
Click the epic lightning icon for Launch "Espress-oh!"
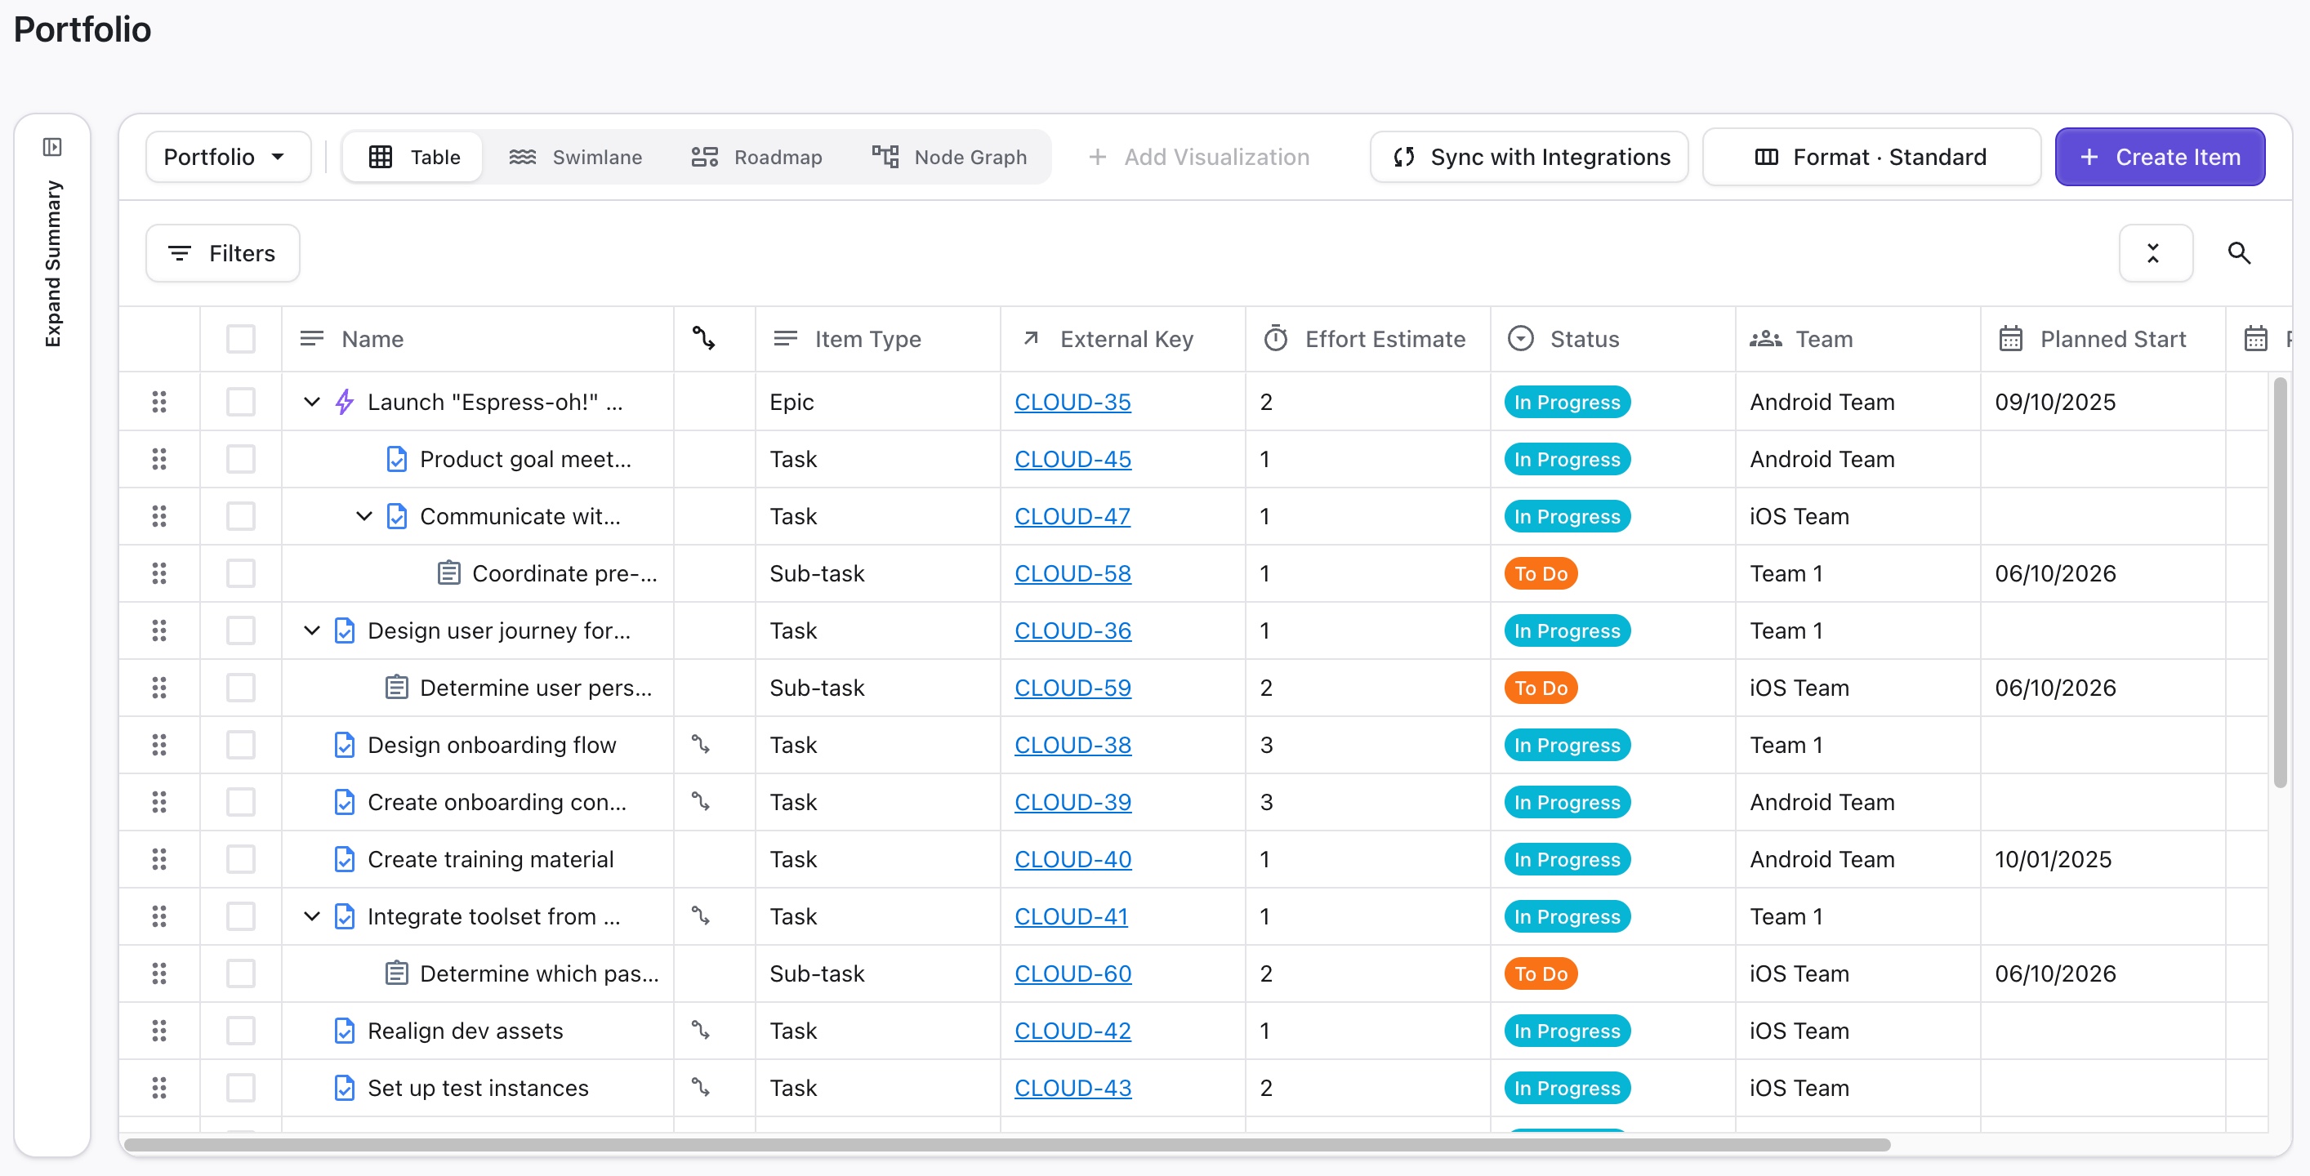345,402
